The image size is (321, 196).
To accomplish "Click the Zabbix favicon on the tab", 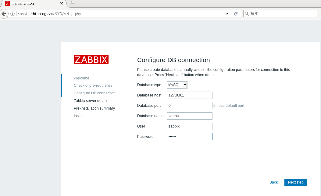I will point(7,3).
